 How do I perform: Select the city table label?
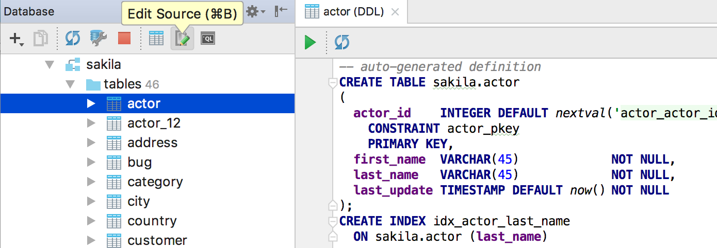pos(139,202)
